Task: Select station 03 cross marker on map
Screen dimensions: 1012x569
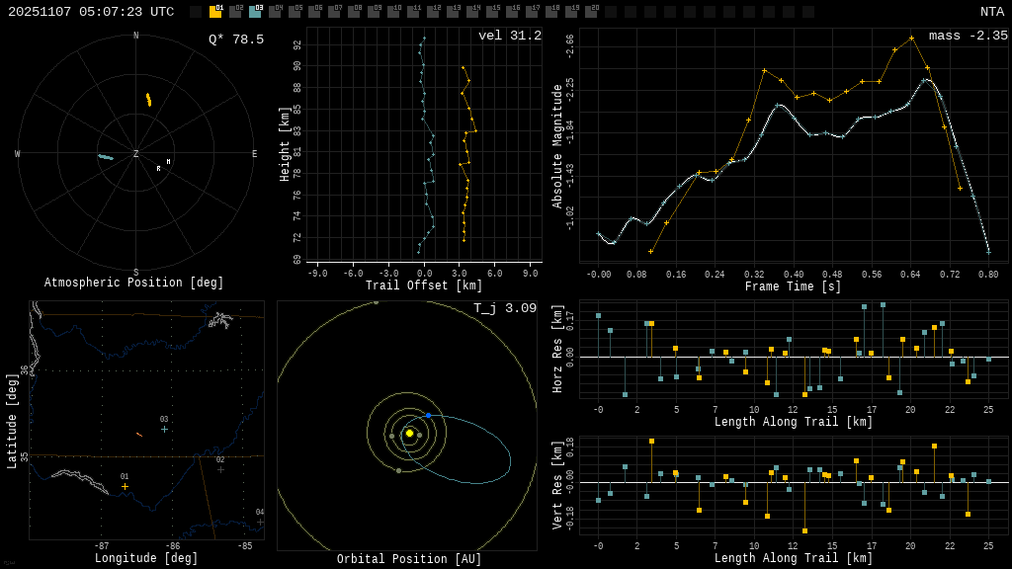Action: click(x=164, y=429)
